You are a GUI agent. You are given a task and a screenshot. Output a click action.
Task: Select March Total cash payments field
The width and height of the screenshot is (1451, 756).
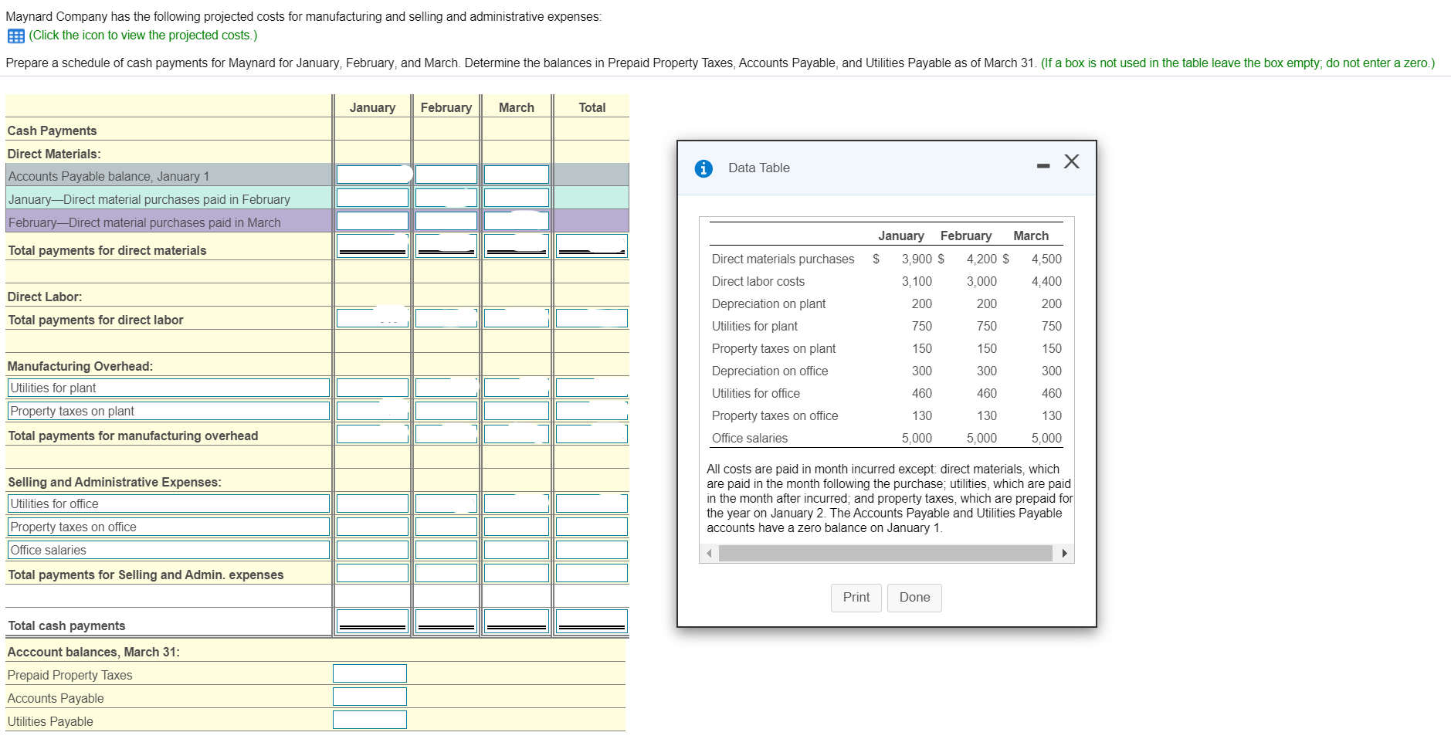[x=517, y=622]
